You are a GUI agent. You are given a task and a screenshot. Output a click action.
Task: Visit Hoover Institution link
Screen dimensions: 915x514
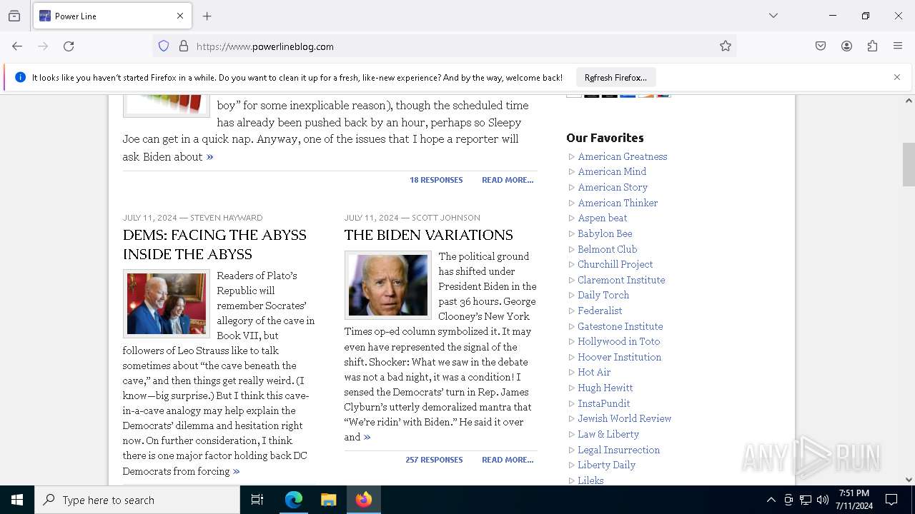click(x=620, y=357)
